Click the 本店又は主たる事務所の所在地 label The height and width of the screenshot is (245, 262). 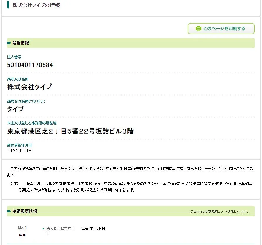[x=32, y=123]
